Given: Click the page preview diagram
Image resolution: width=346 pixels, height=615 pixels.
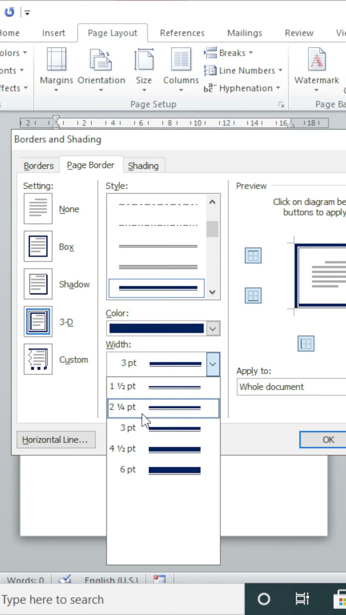Looking at the screenshot, I should (x=320, y=276).
